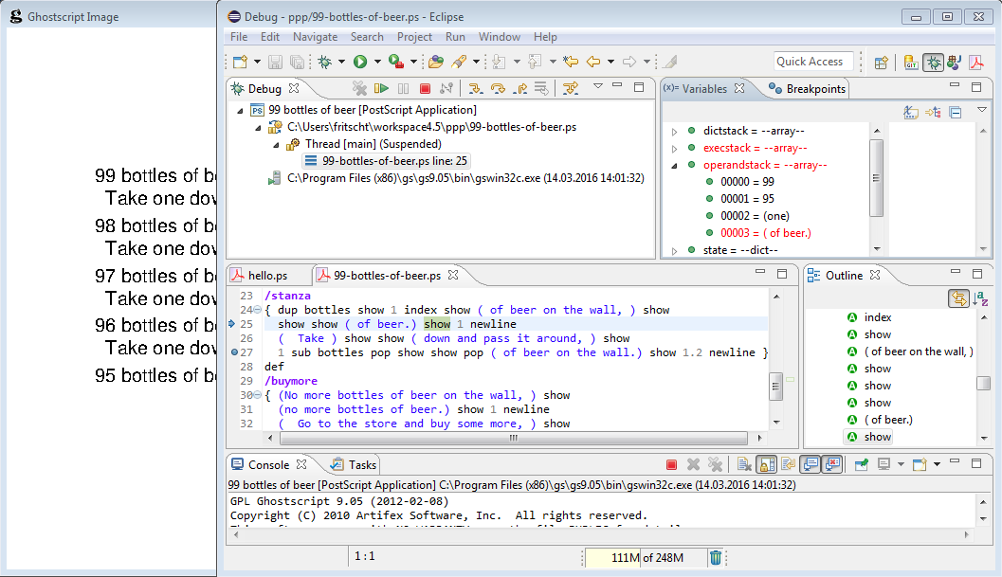Collapse the 99 bottles of beer launch node
Screen dimensions: 1002x577
[240, 111]
